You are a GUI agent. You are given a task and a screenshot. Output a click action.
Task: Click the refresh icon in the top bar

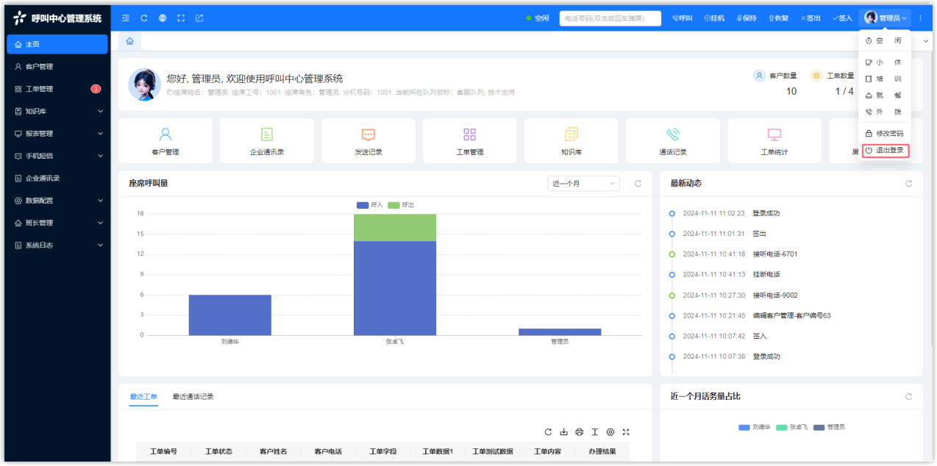144,18
